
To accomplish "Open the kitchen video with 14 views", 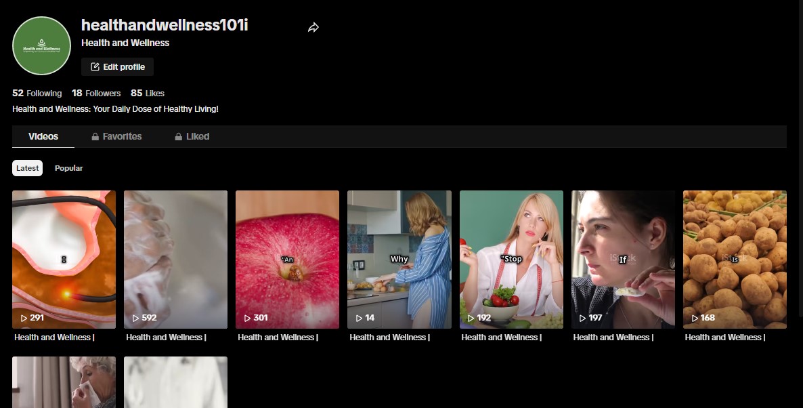I will pos(399,260).
